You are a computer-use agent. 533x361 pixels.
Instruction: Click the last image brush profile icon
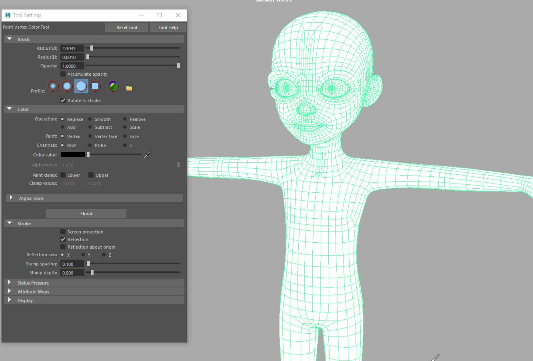113,86
